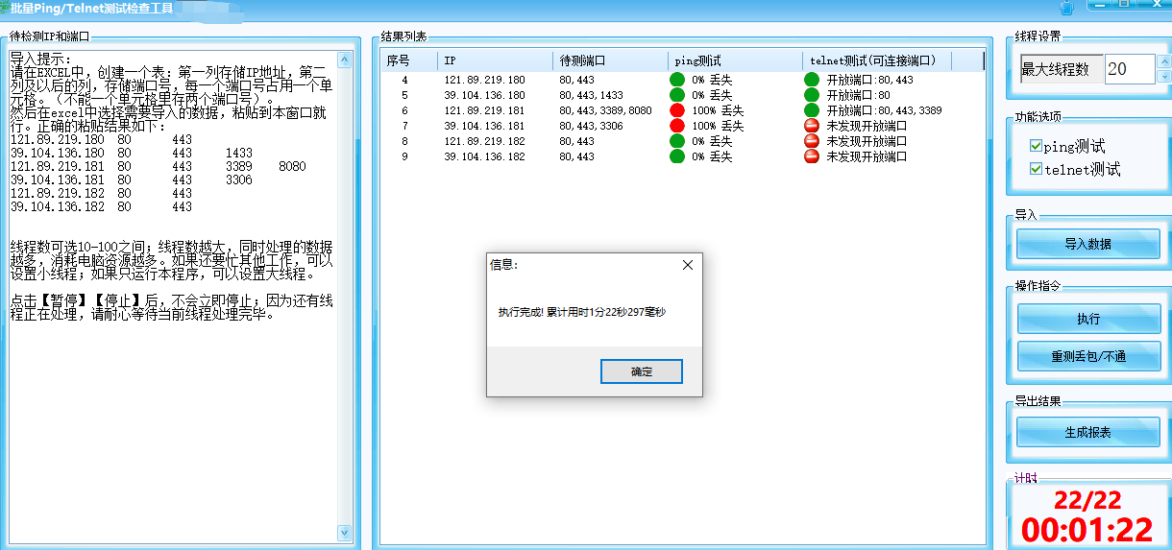Confirm the dialog with 确定 button

642,371
